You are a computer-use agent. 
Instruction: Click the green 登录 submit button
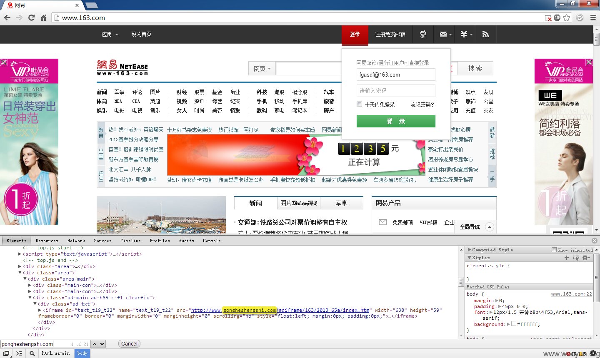click(x=396, y=121)
